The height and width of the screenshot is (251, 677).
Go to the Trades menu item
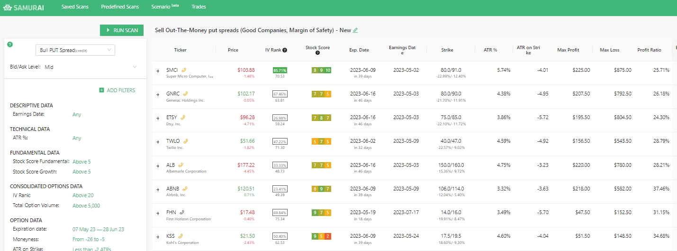[199, 7]
